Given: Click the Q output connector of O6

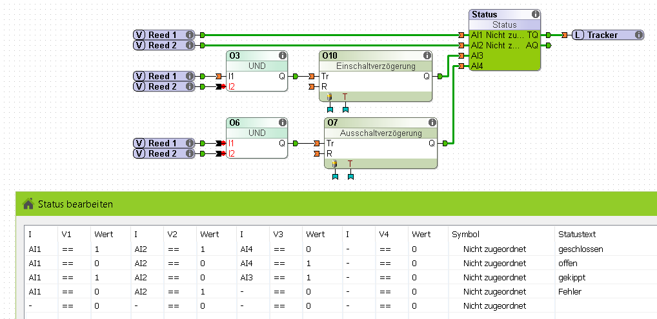Looking at the screenshot, I should click(x=296, y=143).
